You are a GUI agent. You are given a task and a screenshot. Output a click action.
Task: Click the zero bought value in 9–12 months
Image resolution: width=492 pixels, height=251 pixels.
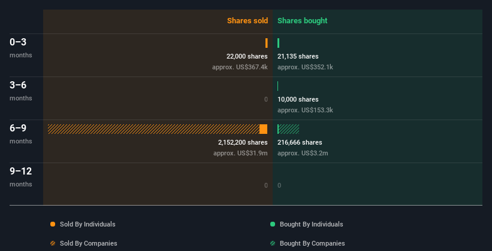(279, 185)
